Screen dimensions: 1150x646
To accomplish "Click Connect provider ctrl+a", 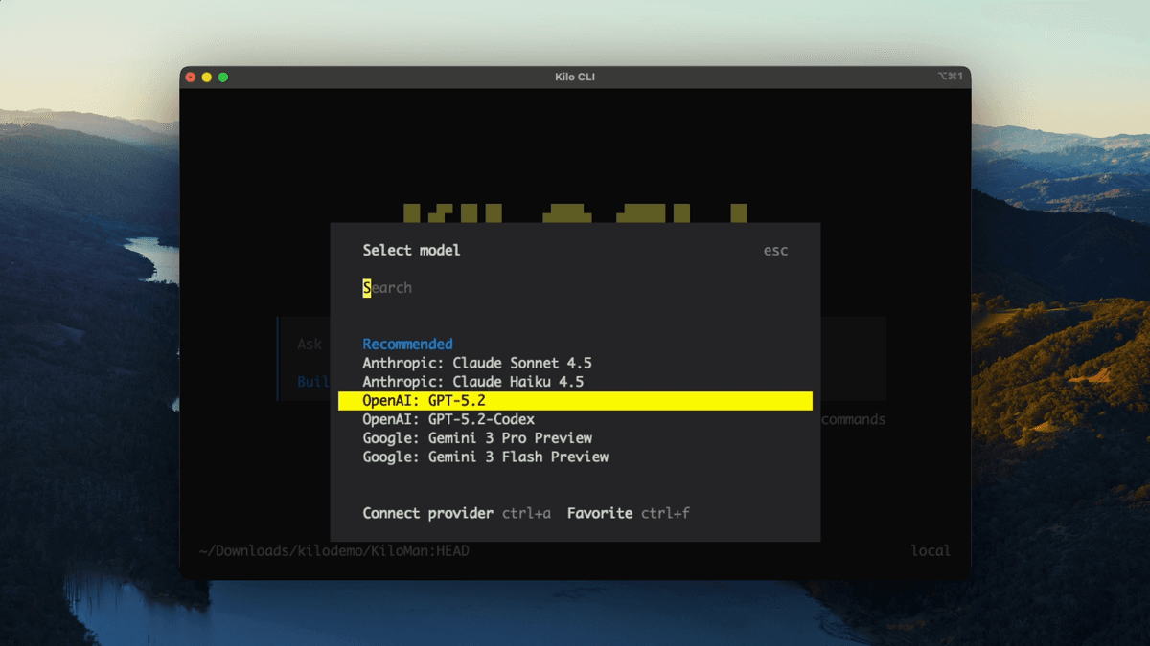I will [x=457, y=514].
